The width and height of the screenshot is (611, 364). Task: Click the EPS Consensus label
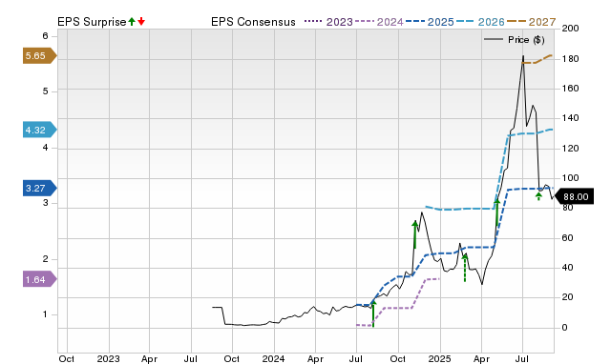253,22
